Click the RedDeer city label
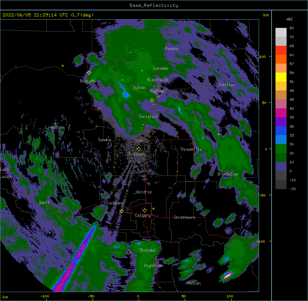The image size is (308, 301). [x=158, y=91]
